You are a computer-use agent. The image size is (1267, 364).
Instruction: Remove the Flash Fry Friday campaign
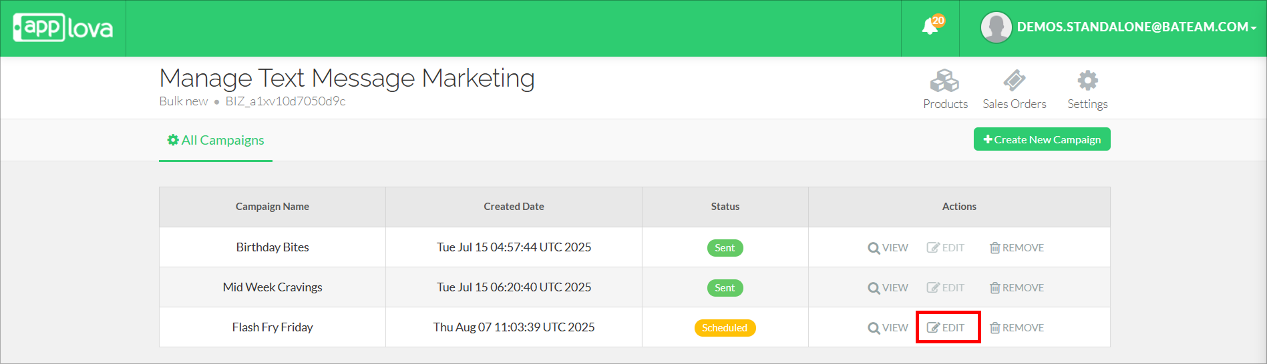pyautogui.click(x=1017, y=328)
